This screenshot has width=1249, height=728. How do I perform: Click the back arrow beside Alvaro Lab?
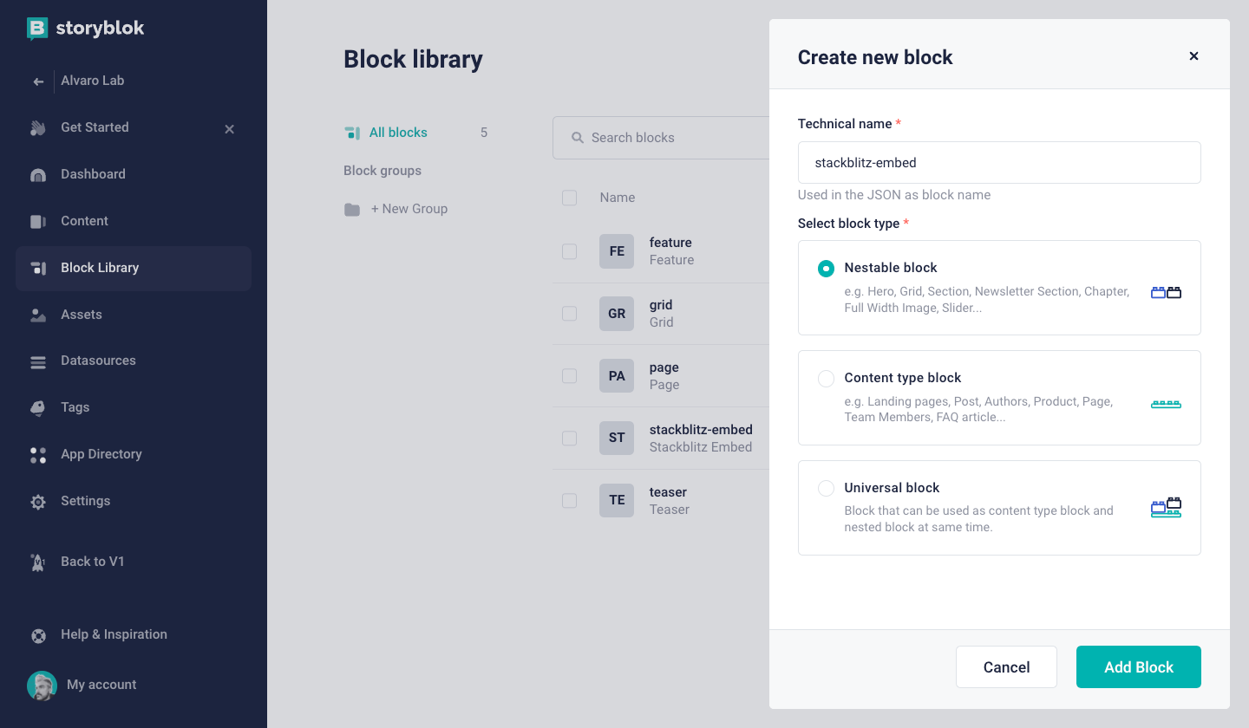pos(38,81)
